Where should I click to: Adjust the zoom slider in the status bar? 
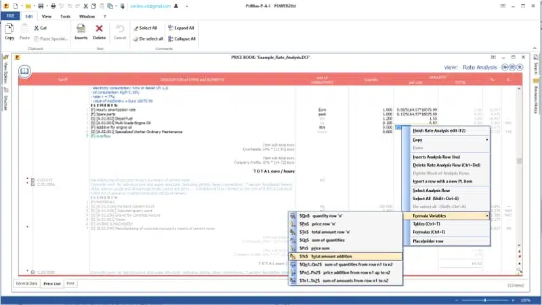click(485, 300)
